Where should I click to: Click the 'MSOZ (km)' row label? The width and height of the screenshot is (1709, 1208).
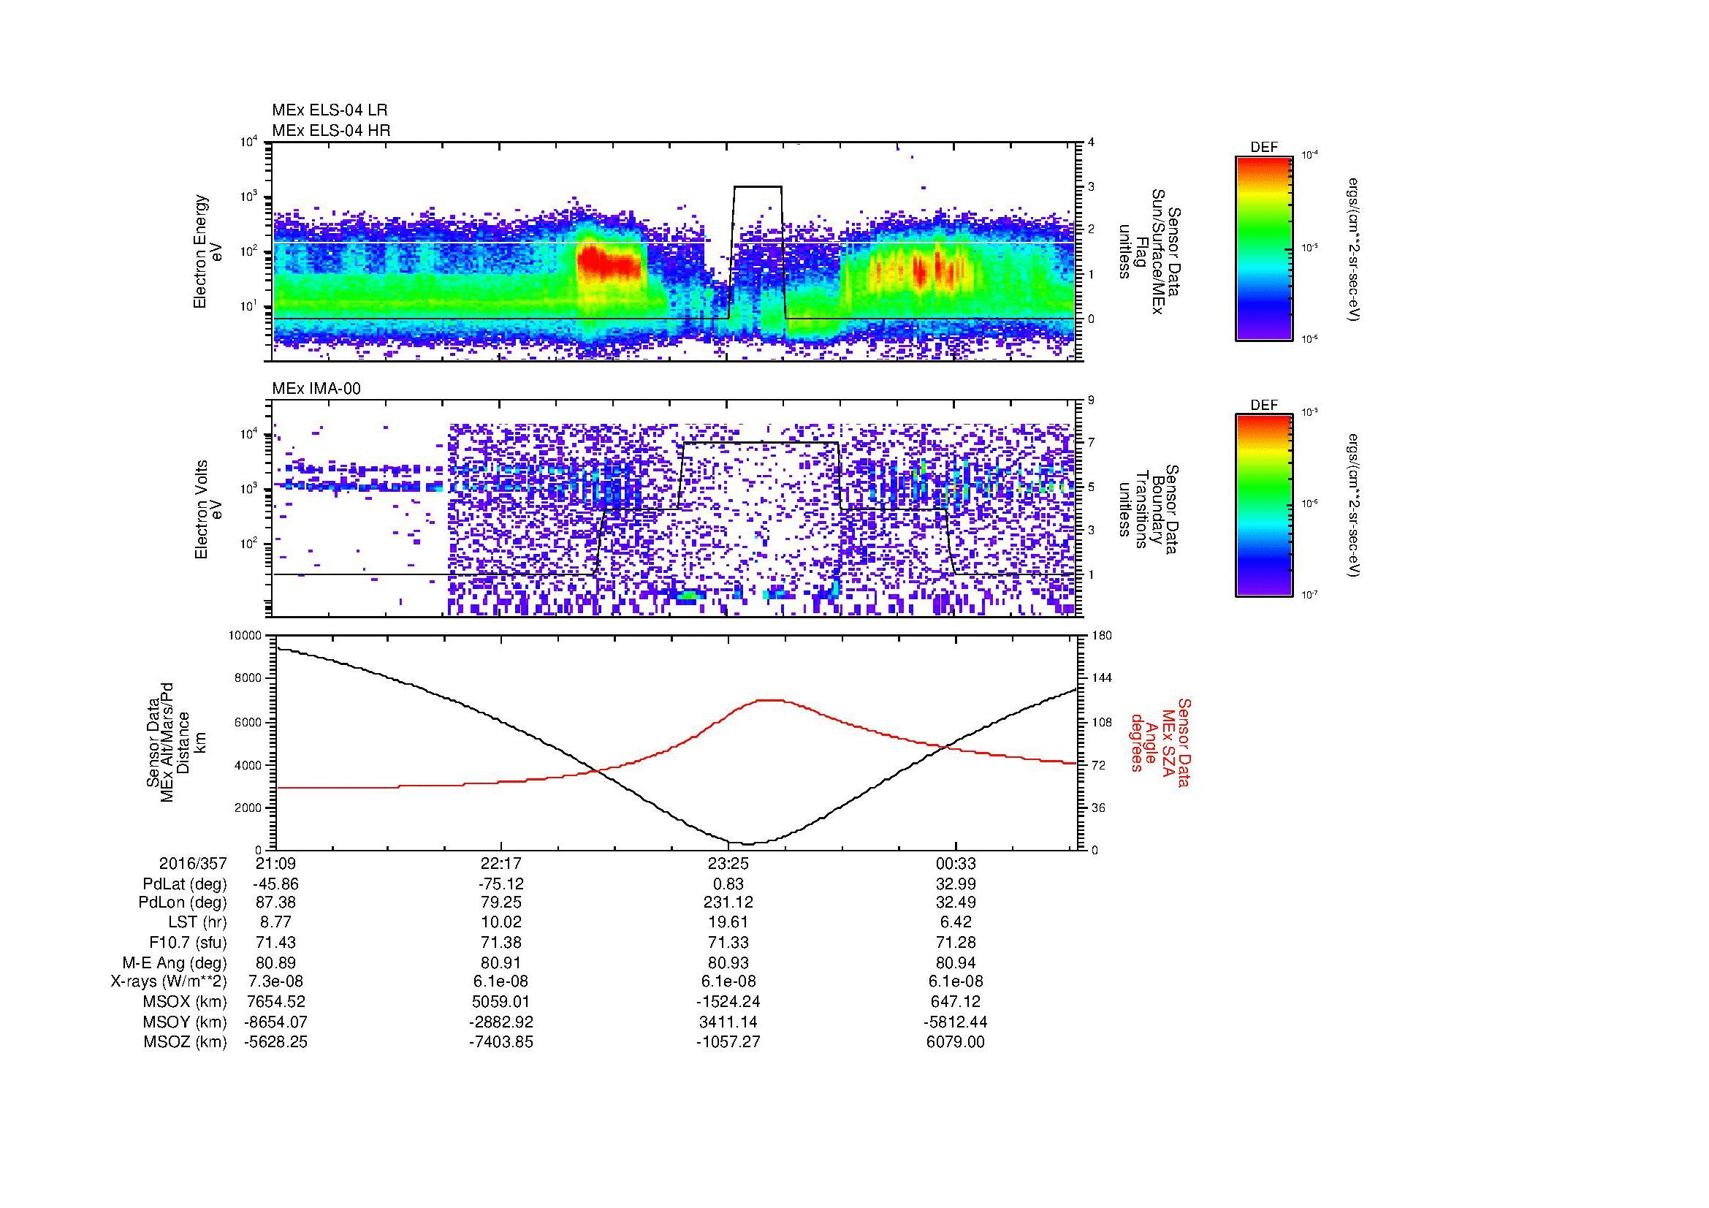point(186,1042)
